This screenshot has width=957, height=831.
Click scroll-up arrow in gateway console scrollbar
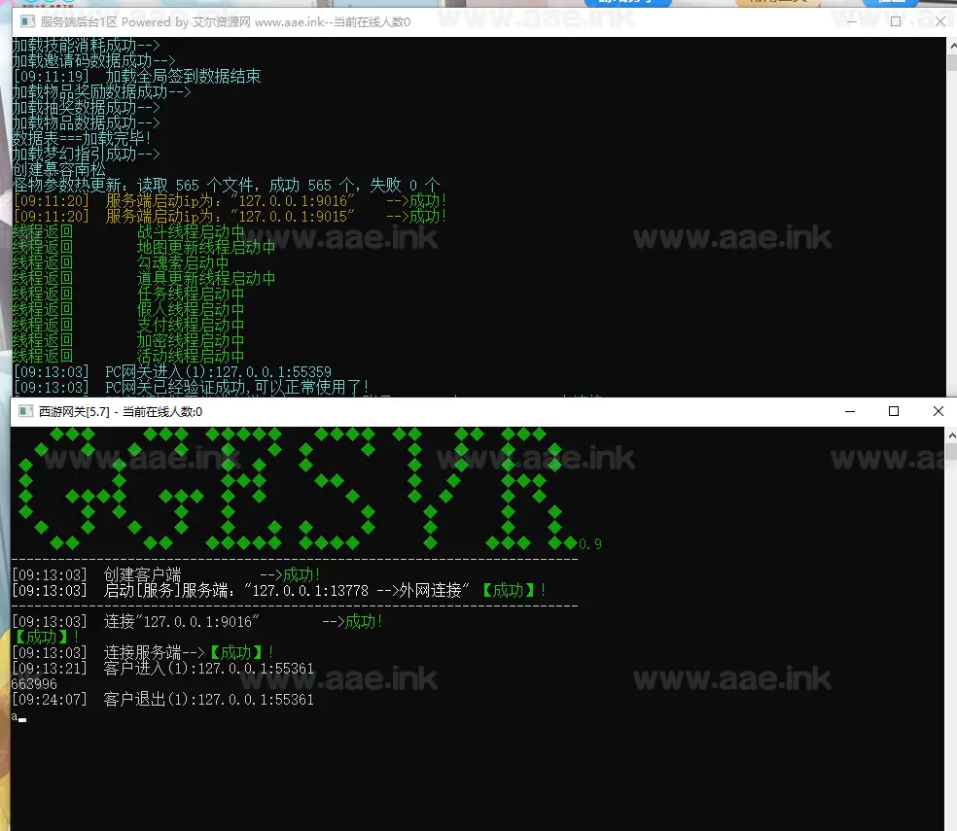tap(951, 435)
